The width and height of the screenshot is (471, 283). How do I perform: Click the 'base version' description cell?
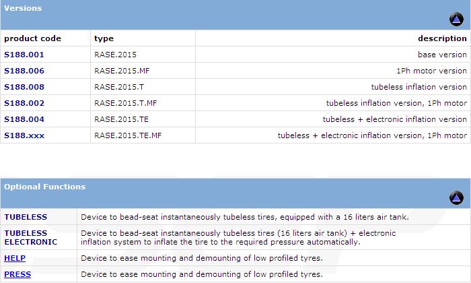tap(442, 55)
